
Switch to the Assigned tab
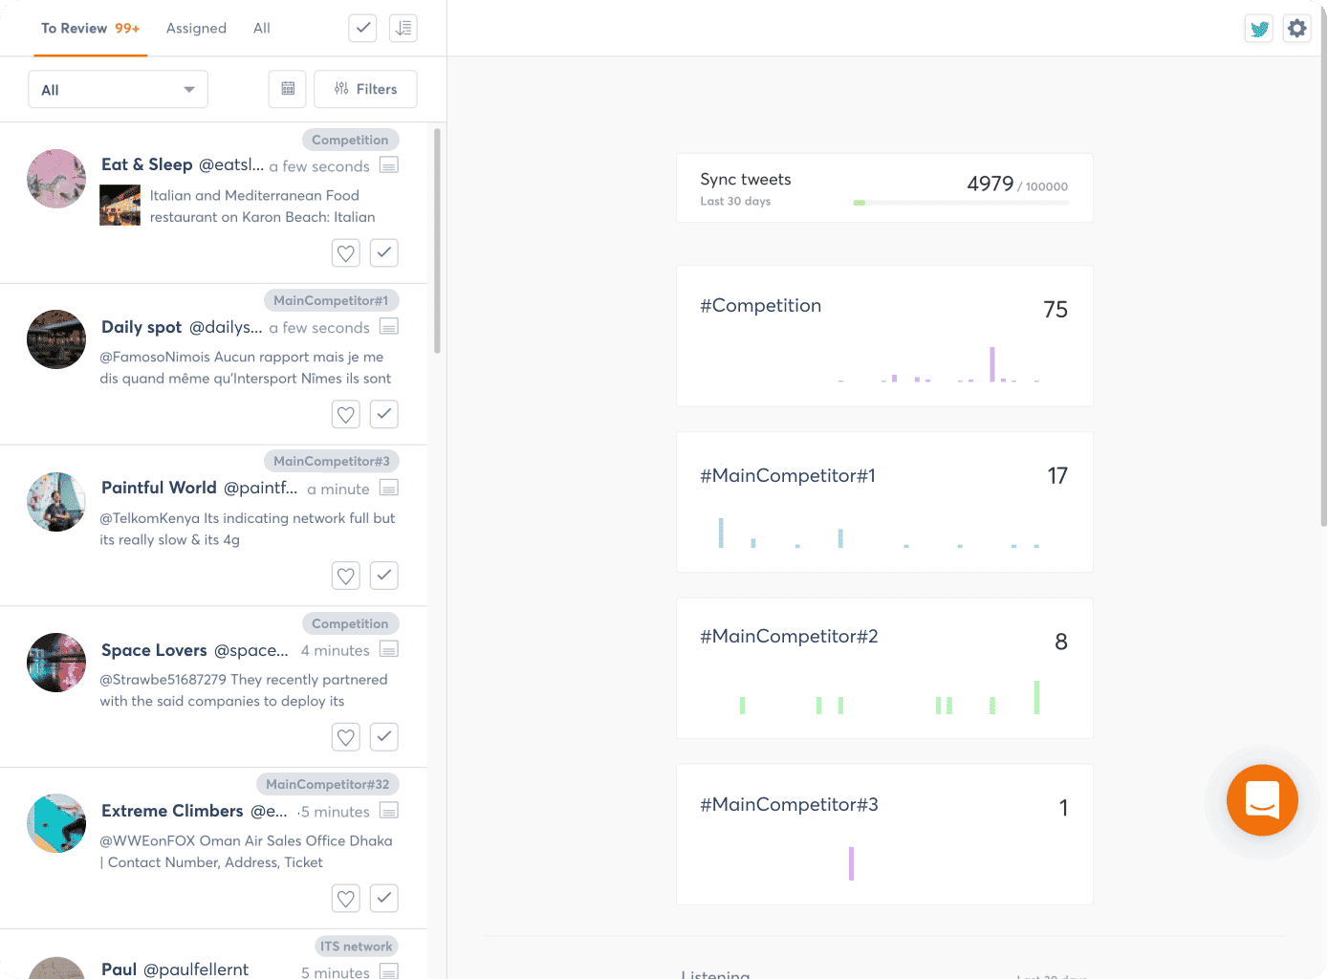click(196, 29)
